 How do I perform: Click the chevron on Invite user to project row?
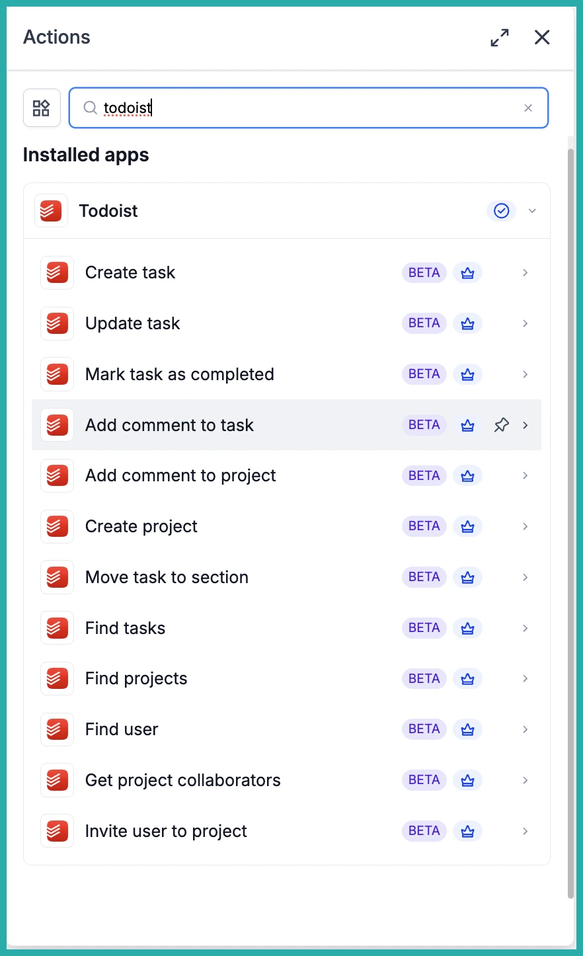coord(525,831)
